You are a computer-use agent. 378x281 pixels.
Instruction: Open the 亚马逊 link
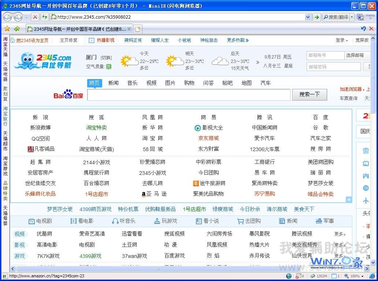154,194
